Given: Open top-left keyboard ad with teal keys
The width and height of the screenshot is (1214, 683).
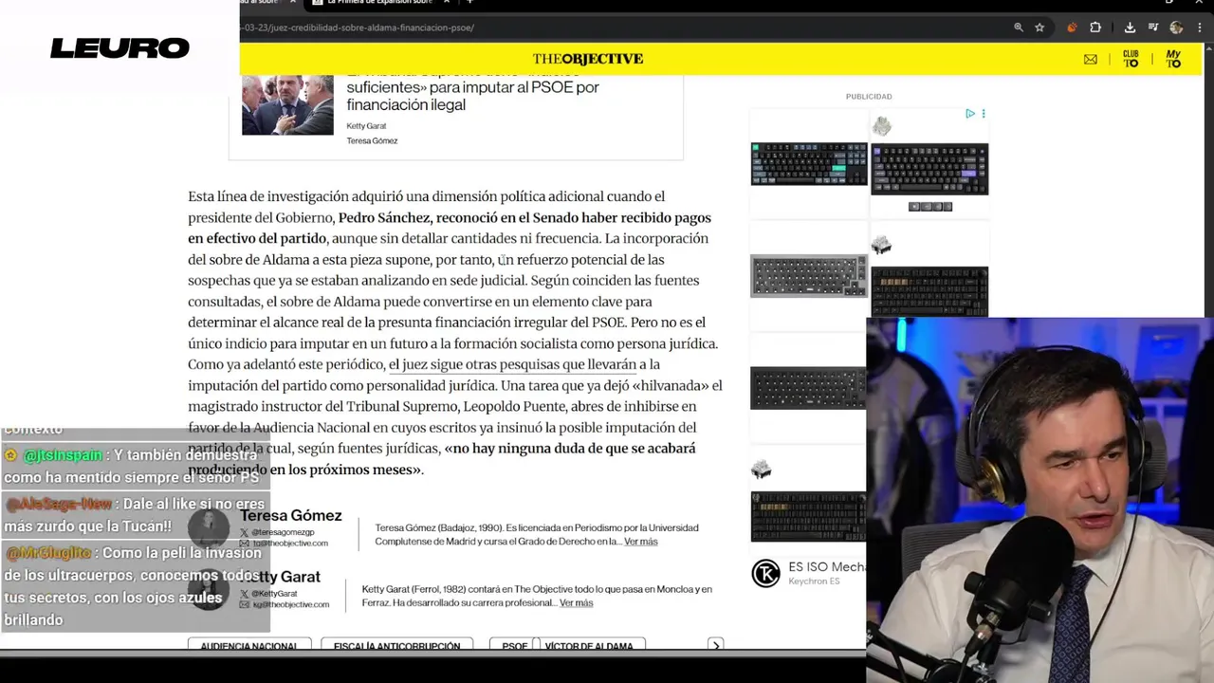Looking at the screenshot, I should pyautogui.click(x=809, y=163).
